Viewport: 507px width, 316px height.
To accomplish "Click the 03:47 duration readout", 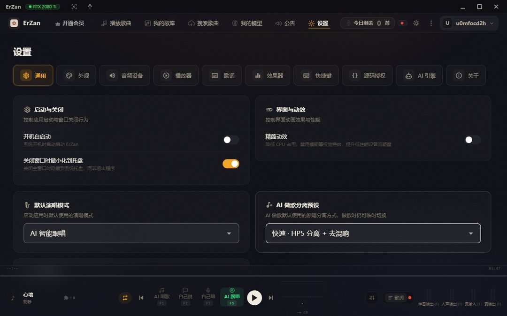I will point(494,268).
